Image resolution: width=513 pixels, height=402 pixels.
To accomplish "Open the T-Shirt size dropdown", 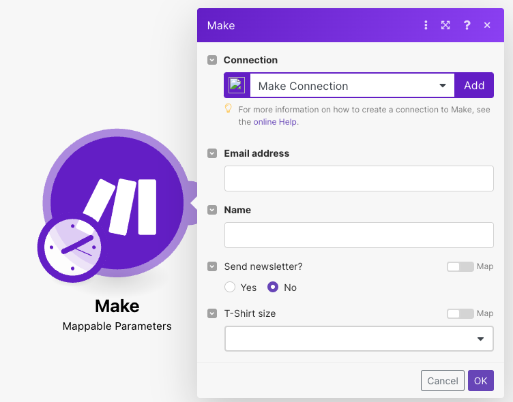I will (x=359, y=339).
